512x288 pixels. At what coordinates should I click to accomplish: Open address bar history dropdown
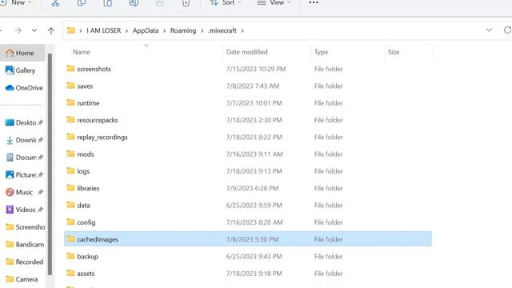tap(489, 30)
